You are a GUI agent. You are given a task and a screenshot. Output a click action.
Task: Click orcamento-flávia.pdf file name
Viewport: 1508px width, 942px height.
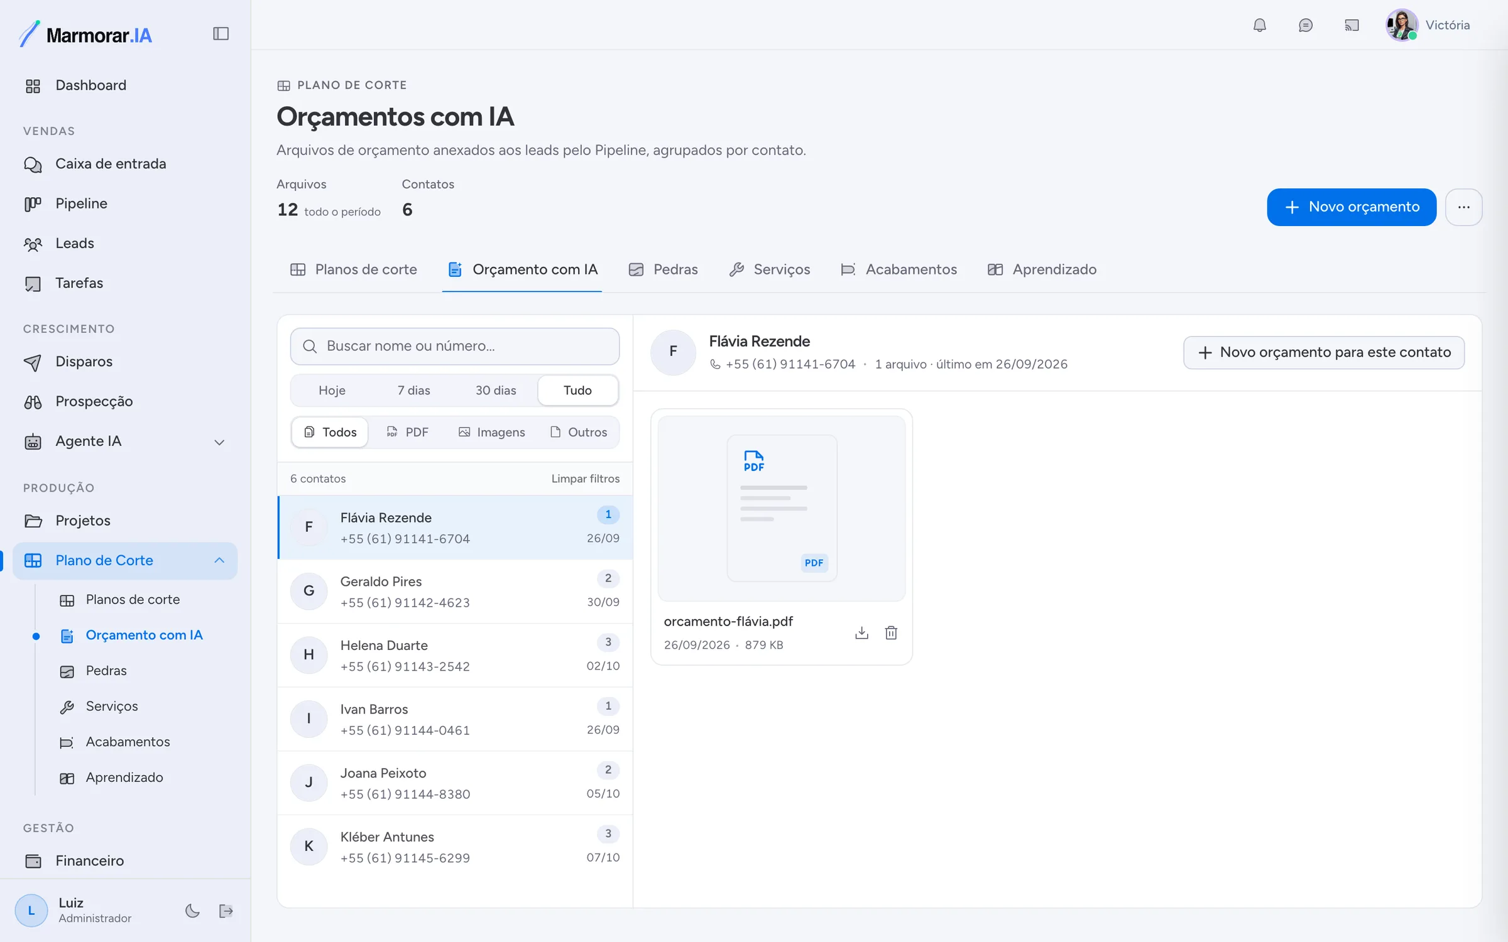(728, 622)
